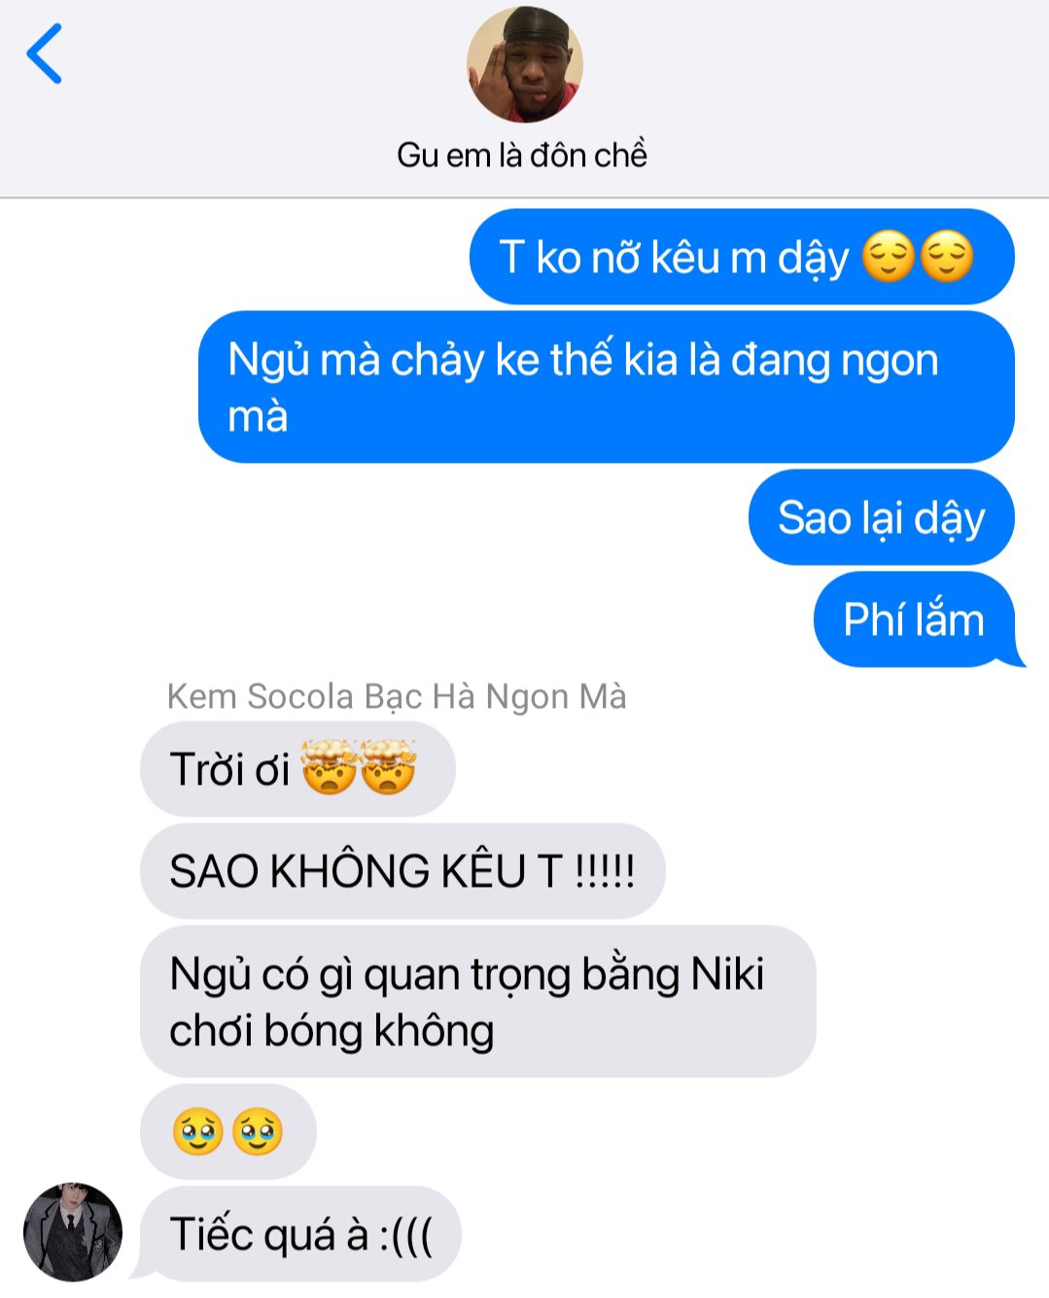The width and height of the screenshot is (1049, 1298).
Task: Tap the relieved face emojis in the first bubble
Action: [x=918, y=257]
